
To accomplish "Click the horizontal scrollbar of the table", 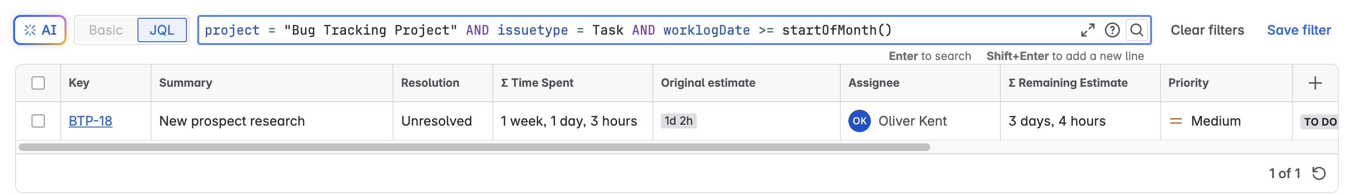I will [474, 148].
